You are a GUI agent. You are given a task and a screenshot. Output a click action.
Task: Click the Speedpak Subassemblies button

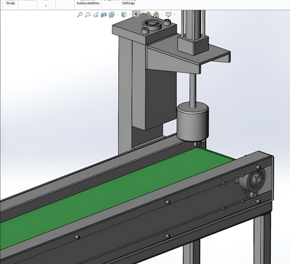coord(88,3)
